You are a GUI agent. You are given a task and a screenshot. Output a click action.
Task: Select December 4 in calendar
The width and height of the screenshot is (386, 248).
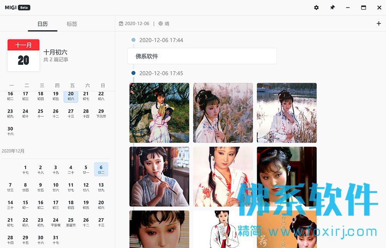[71, 170]
